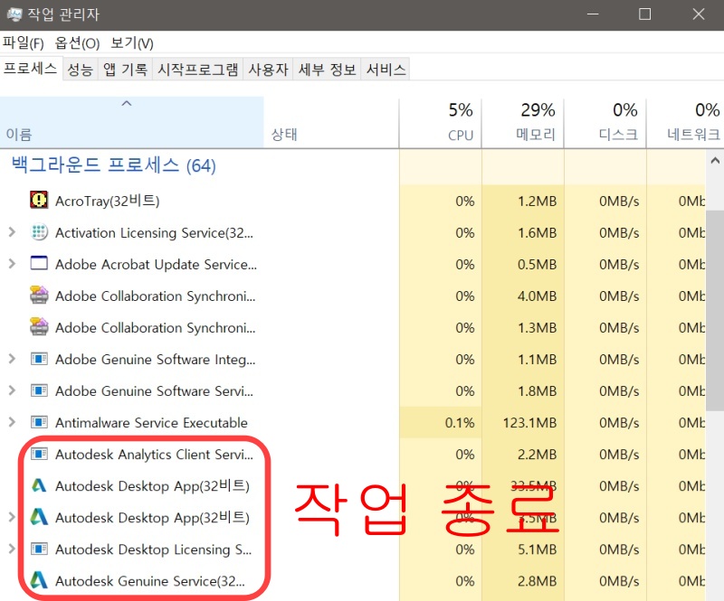
Task: Click the Task Manager icon in title bar
Action: click(x=13, y=14)
